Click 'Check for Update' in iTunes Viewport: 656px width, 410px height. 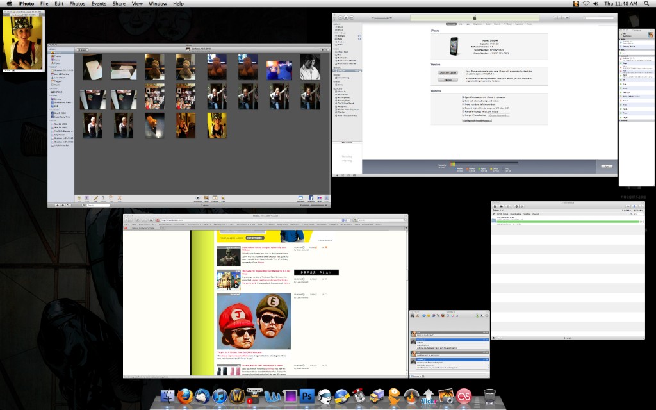448,73
